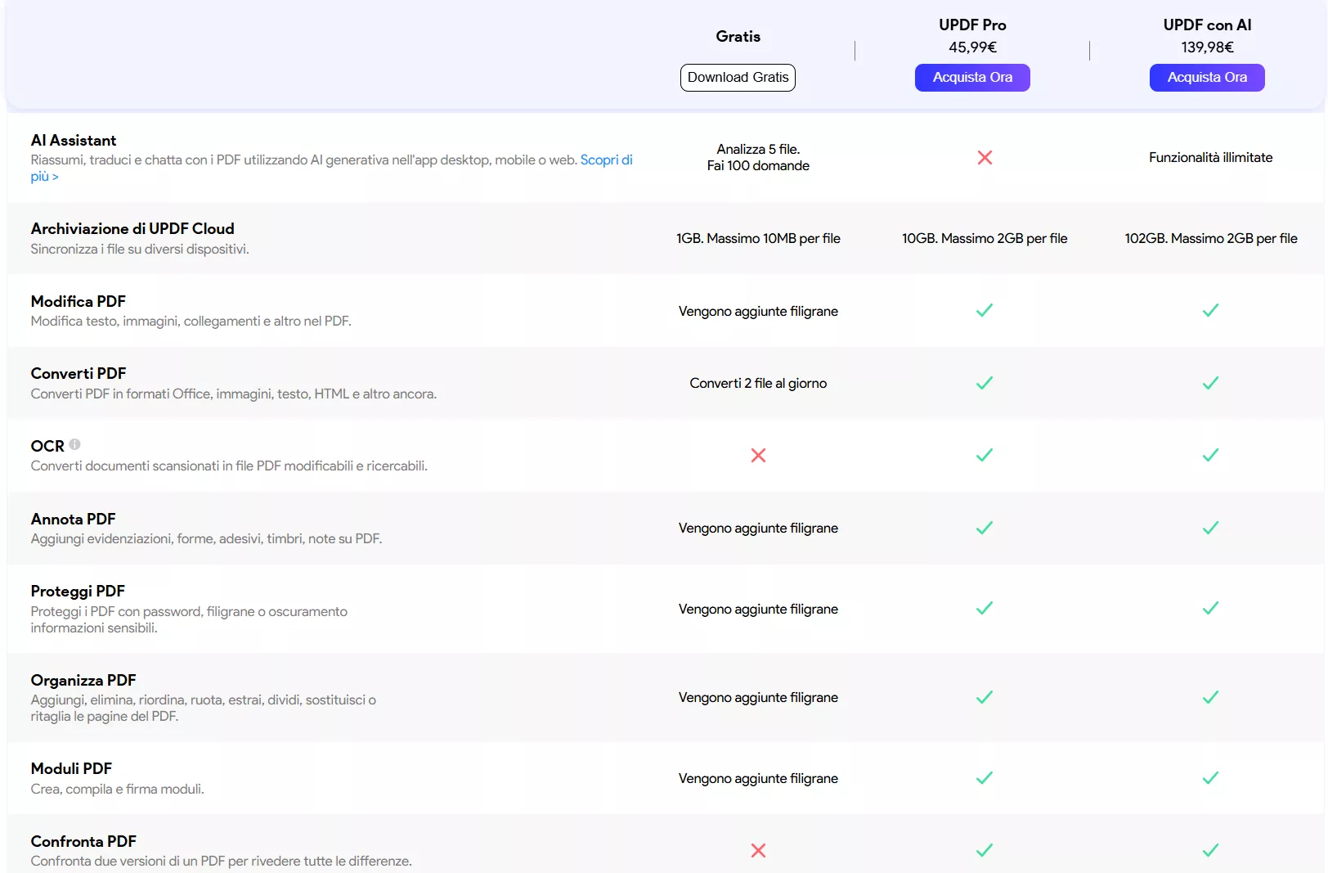Click Acquista Ora under UPDF con AI

(x=1207, y=78)
